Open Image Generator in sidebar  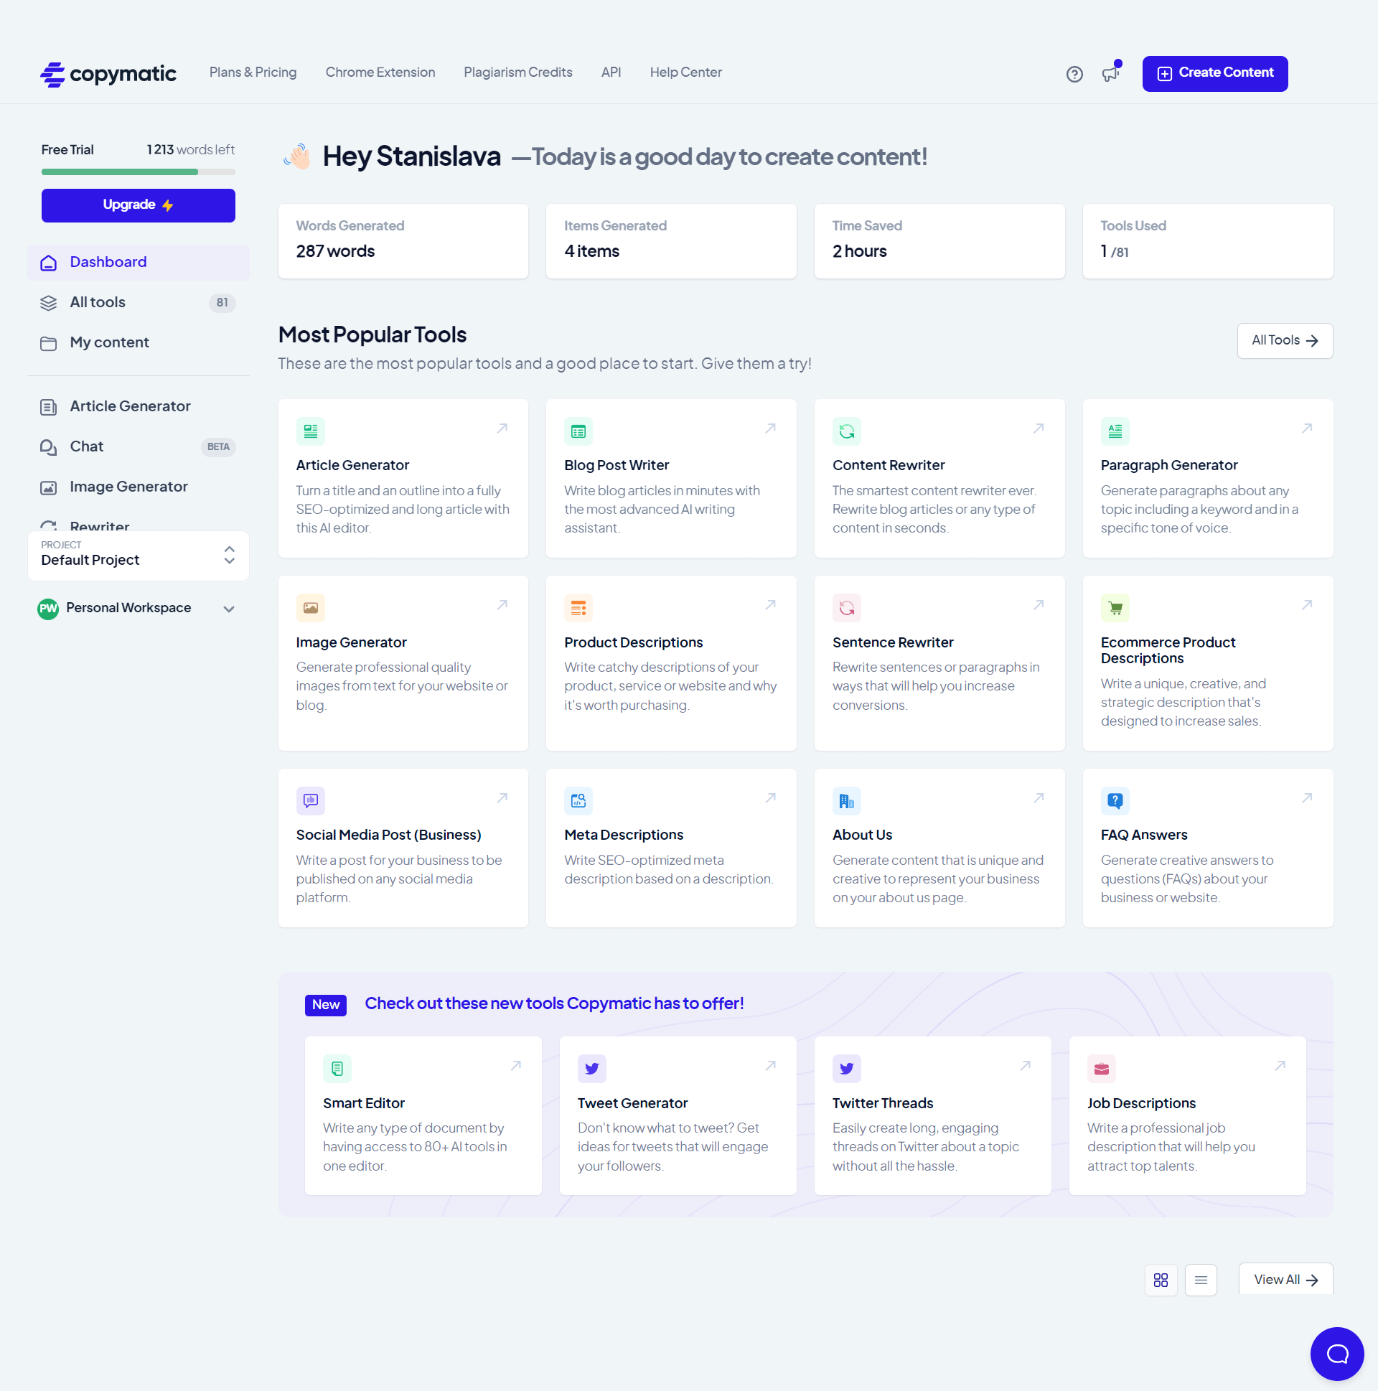139,487
